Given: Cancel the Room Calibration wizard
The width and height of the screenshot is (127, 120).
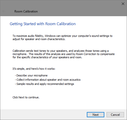Looking at the screenshot, I should [x=115, y=115].
